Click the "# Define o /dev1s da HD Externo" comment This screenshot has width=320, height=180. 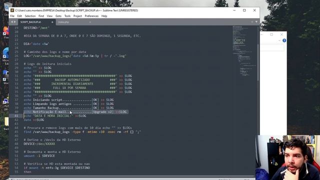coord(52,140)
